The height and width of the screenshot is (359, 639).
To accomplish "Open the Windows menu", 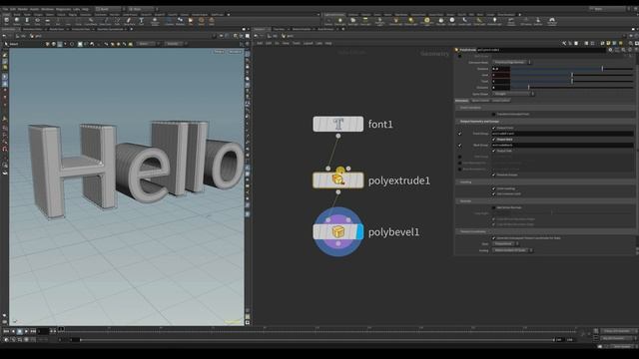I will 47,9.
